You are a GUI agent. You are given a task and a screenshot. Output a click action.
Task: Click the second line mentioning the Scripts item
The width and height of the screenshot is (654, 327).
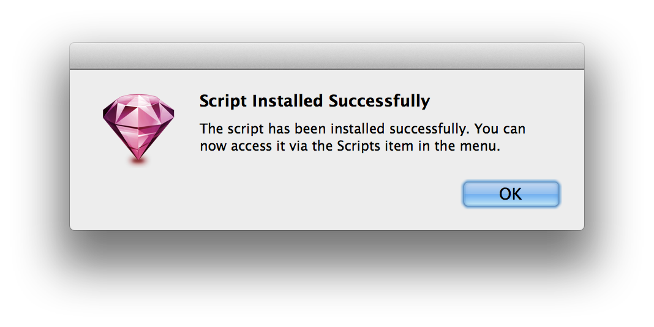pyautogui.click(x=350, y=146)
